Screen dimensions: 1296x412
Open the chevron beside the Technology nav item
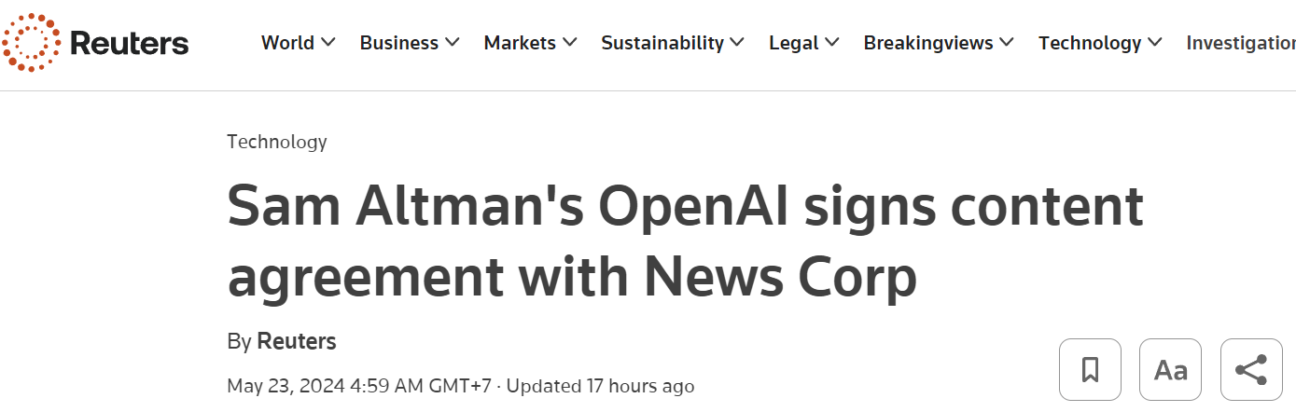pyautogui.click(x=1155, y=43)
